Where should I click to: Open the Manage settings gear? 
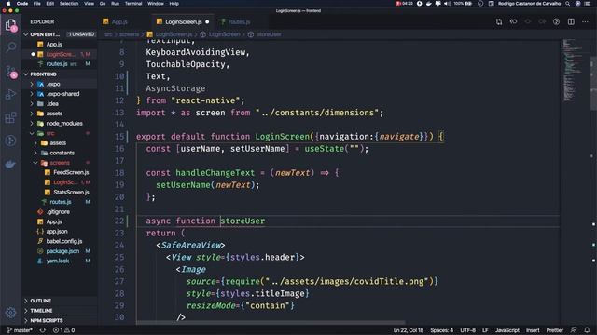pos(10,313)
